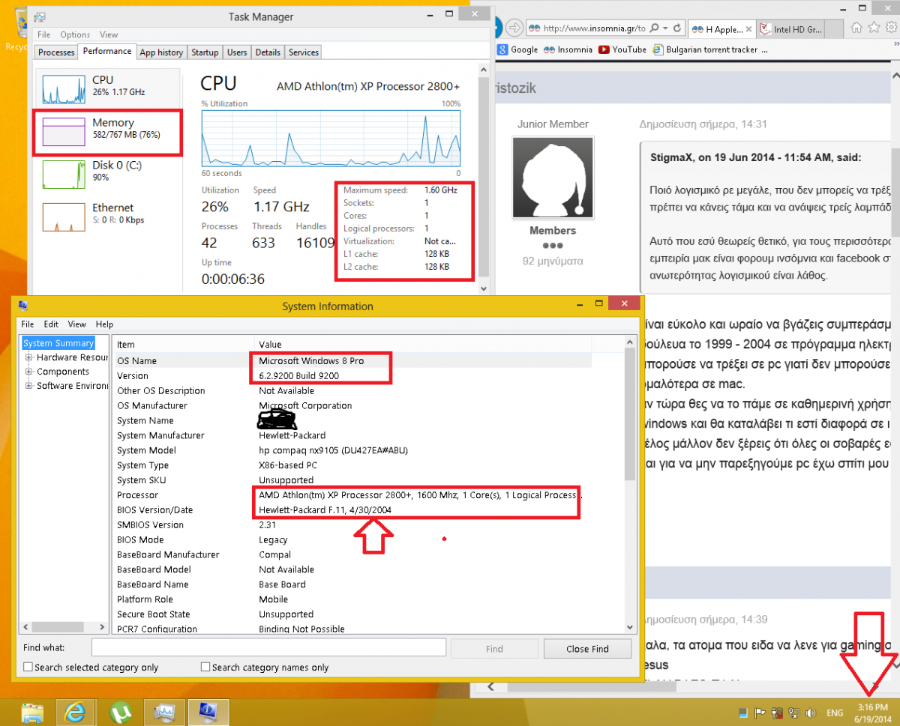Image resolution: width=900 pixels, height=726 pixels.
Task: Select Memory in Task Manager sidebar
Action: [108, 132]
